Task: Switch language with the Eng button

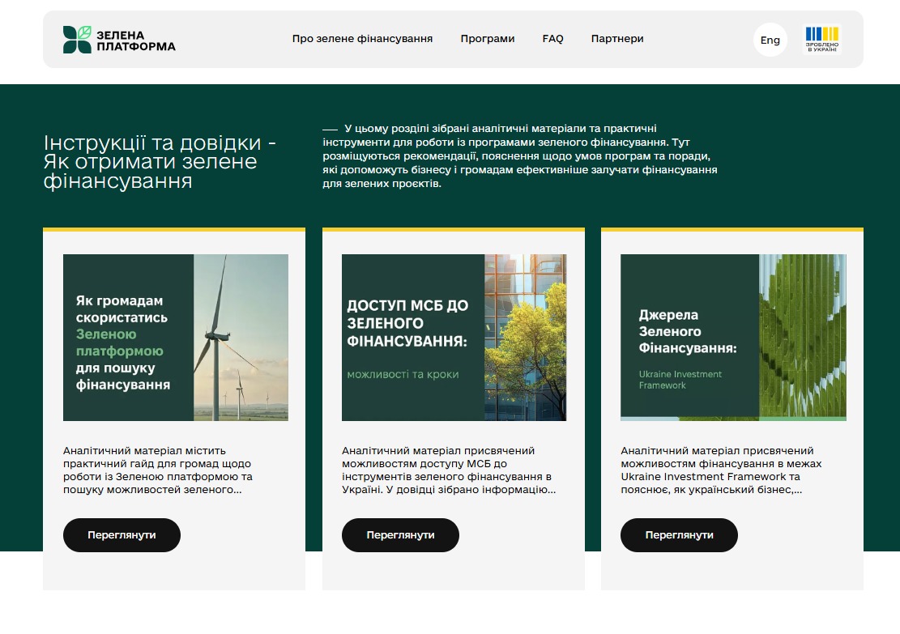Action: click(770, 40)
